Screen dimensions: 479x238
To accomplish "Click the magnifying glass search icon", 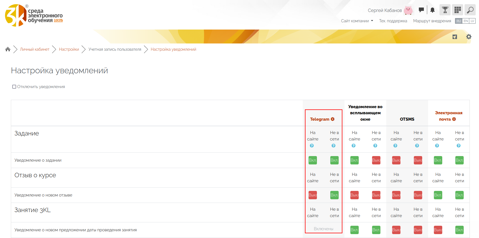I will pos(470,10).
